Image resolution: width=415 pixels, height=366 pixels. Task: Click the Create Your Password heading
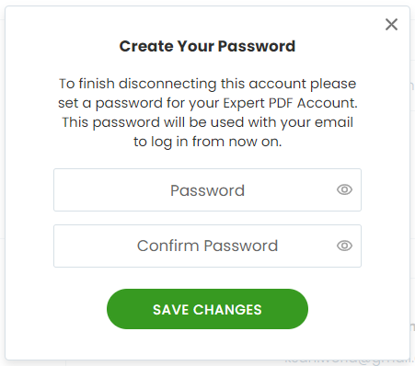click(207, 46)
